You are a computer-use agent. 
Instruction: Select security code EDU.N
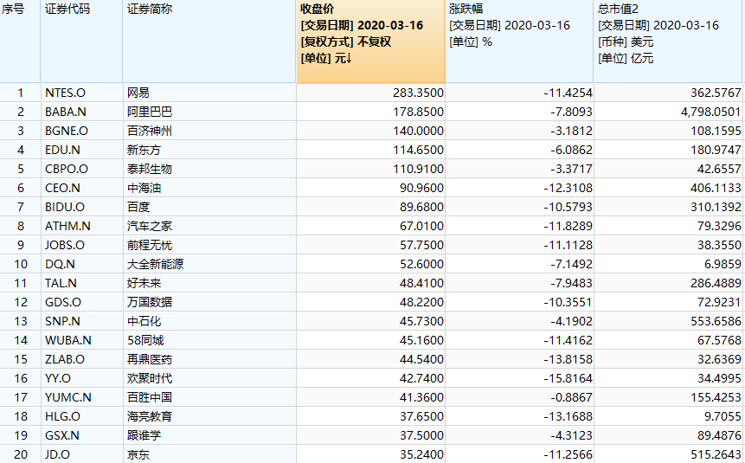[x=62, y=150]
